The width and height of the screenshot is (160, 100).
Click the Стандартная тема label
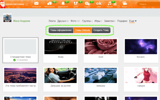coord(20,57)
